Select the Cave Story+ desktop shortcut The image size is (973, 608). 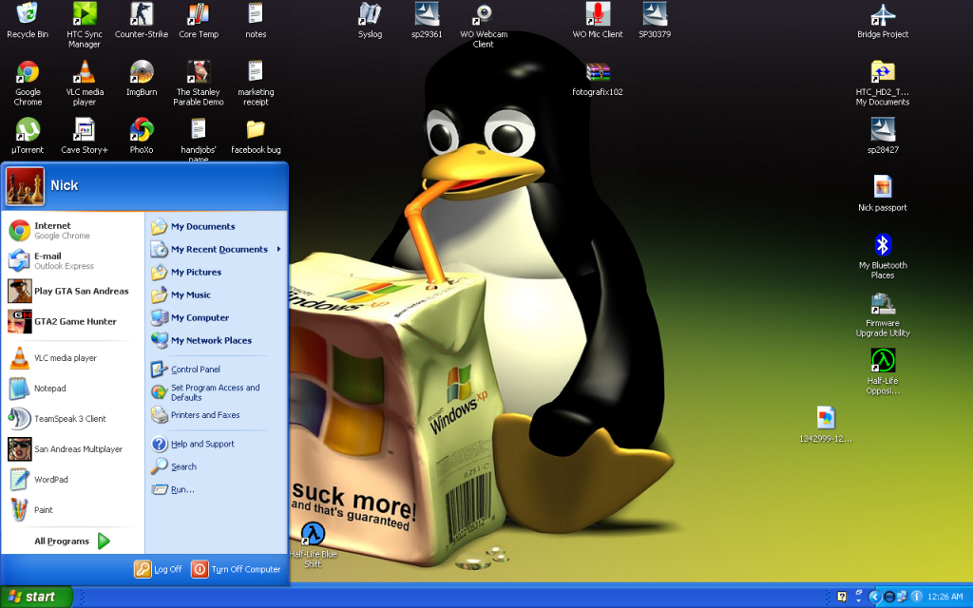click(85, 136)
